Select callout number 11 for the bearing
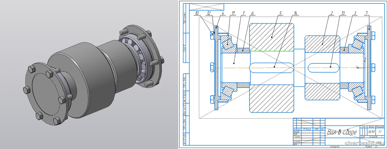Viewport: 388px width, 149px height. [x=233, y=13]
